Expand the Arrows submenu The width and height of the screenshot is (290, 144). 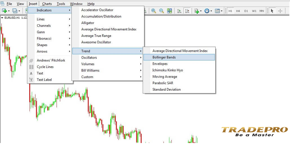pyautogui.click(x=50, y=51)
